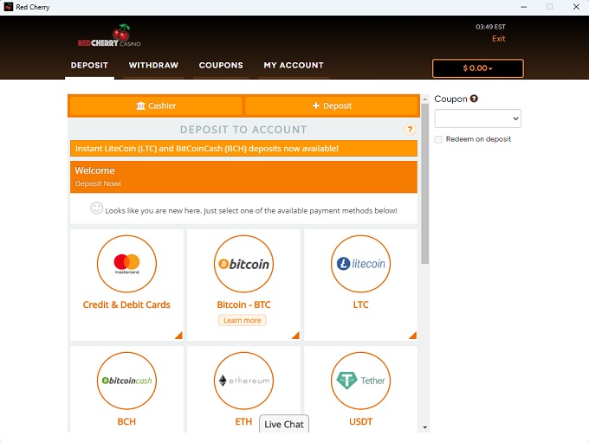Click Learn more under Bitcoin
This screenshot has width=589, height=442.
click(242, 320)
